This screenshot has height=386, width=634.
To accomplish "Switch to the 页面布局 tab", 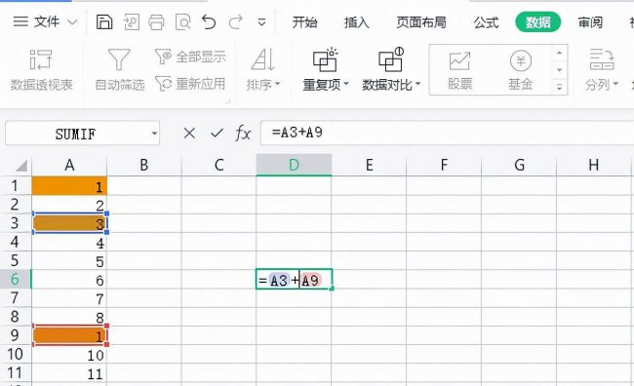I will pos(421,22).
